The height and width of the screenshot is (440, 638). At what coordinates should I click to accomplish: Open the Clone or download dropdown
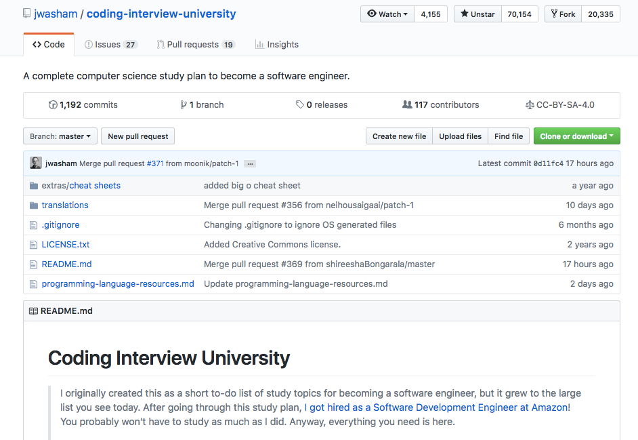pyautogui.click(x=576, y=136)
